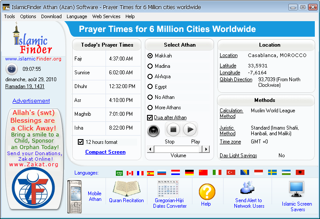The image size is (320, 219).
Task: Select the Egypt athan radio button
Action: point(150,87)
